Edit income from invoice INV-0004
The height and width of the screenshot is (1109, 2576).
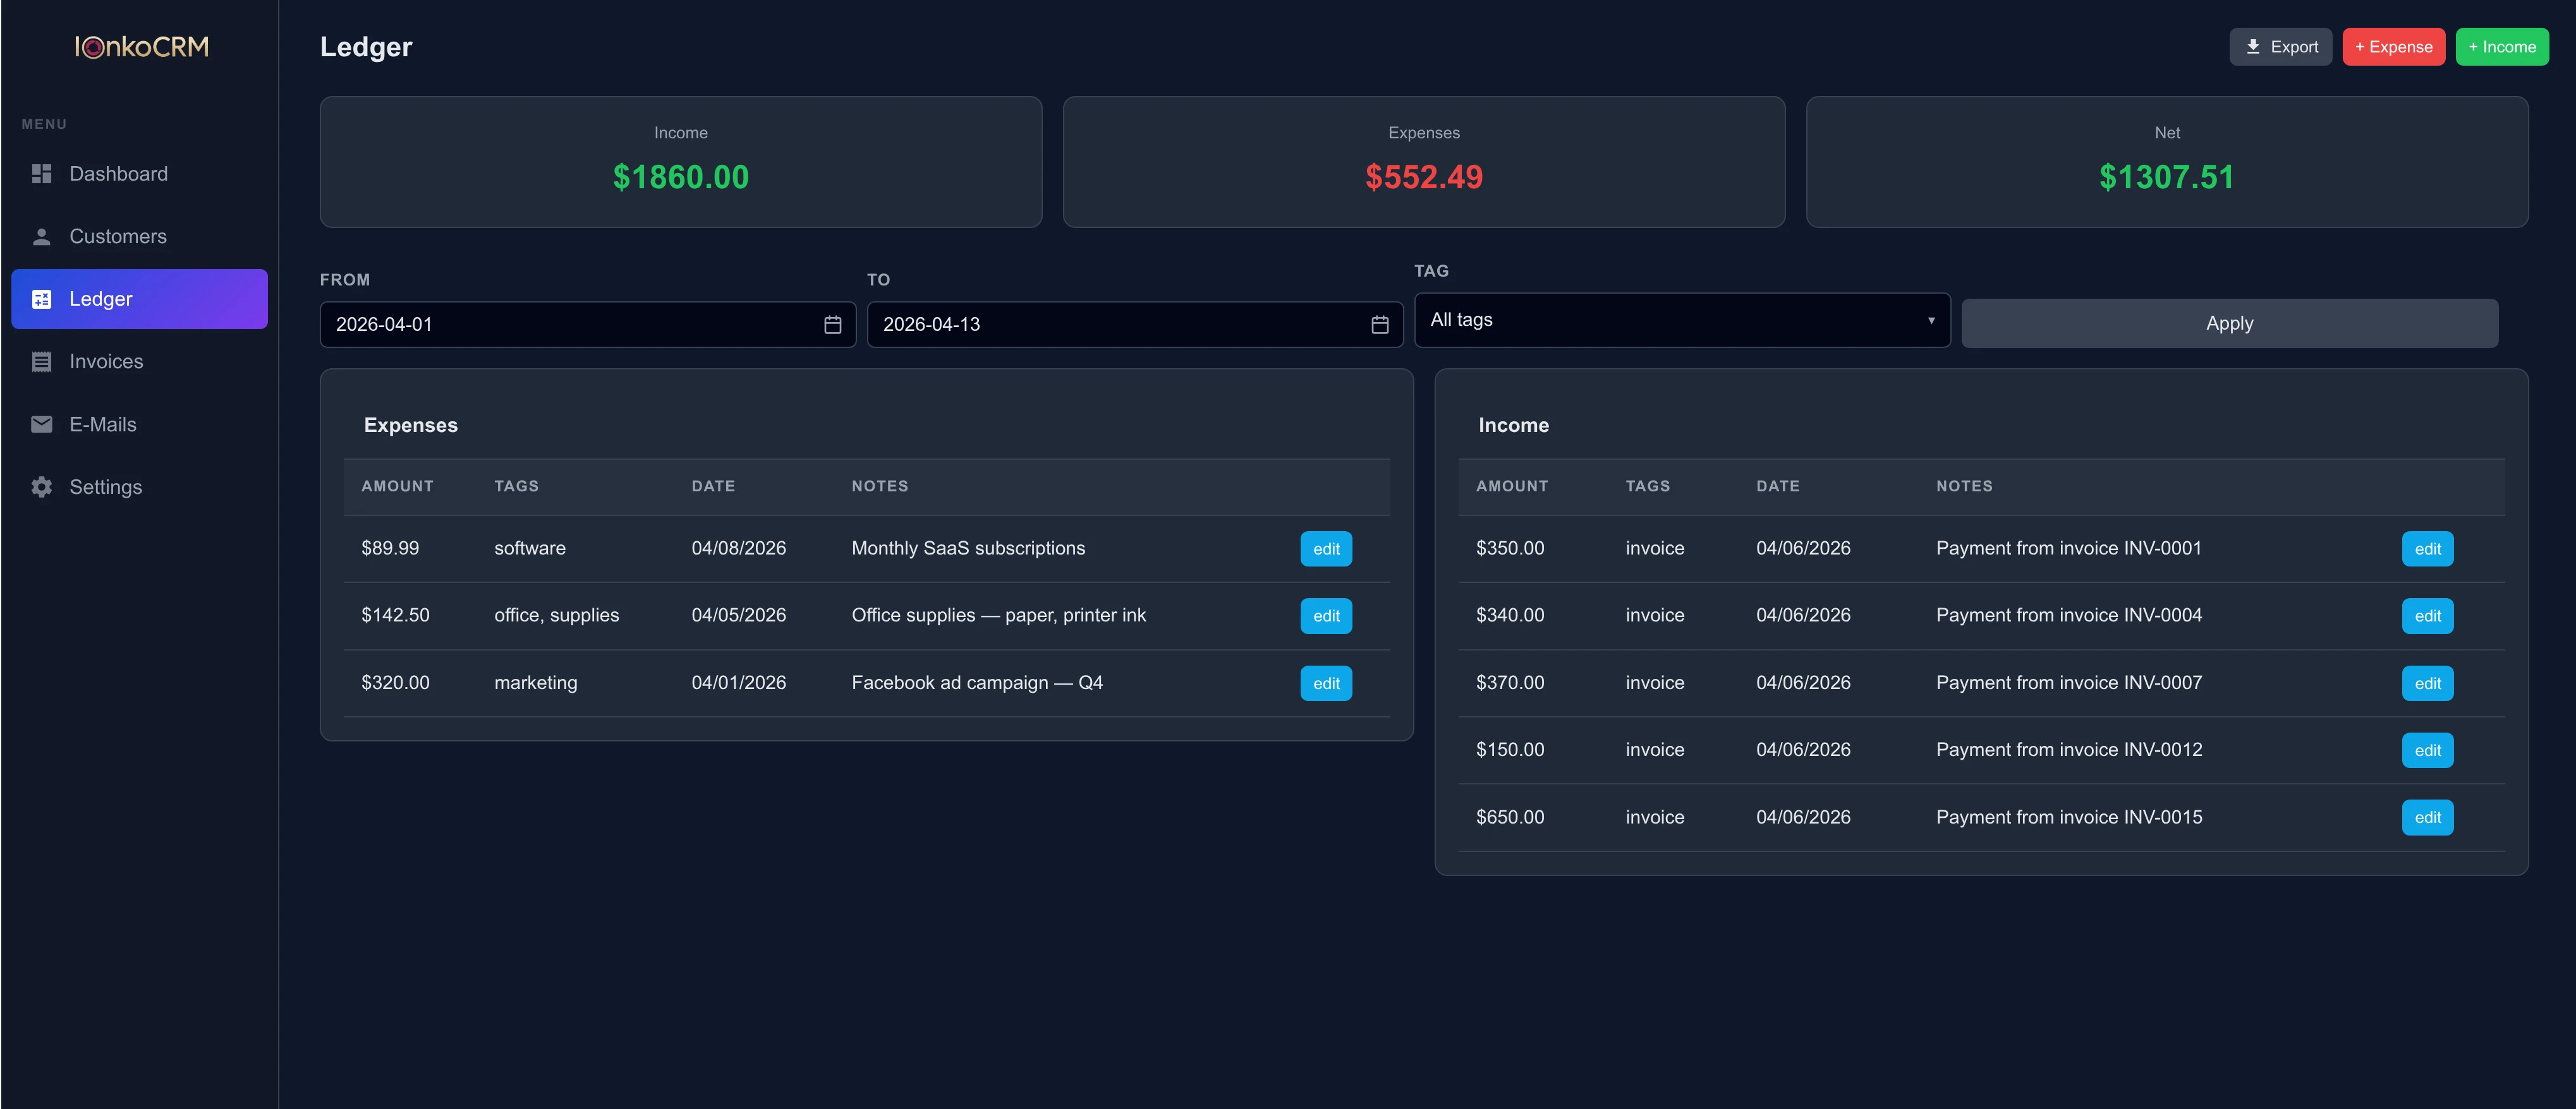pyautogui.click(x=2427, y=616)
